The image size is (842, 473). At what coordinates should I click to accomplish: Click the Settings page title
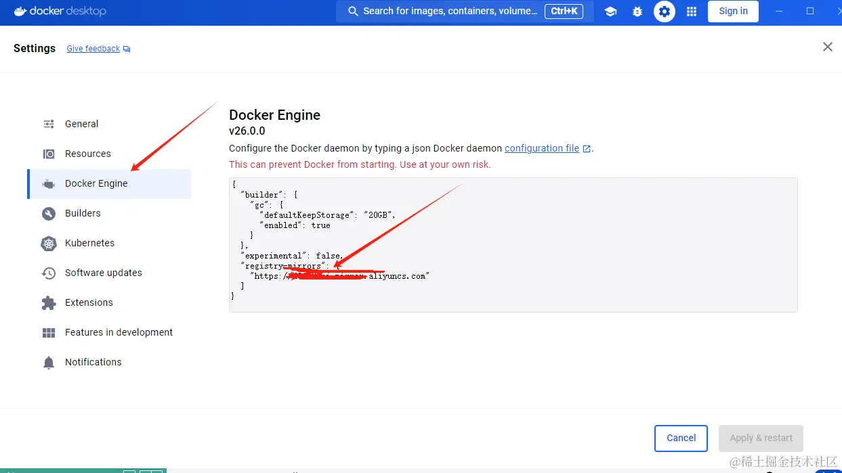[35, 49]
